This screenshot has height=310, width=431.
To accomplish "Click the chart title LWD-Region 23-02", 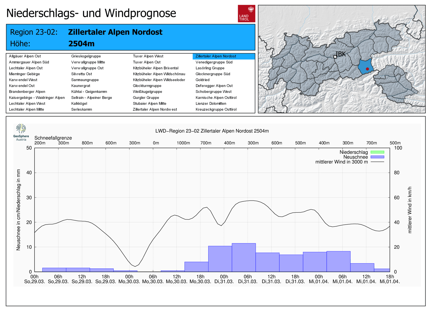I will (212, 131).
